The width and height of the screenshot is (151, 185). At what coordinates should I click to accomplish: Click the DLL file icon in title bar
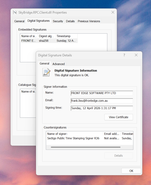coord(15,12)
